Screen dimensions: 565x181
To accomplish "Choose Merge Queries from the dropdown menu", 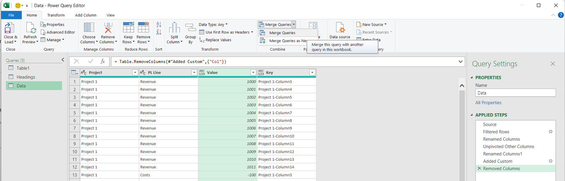I will [282, 33].
